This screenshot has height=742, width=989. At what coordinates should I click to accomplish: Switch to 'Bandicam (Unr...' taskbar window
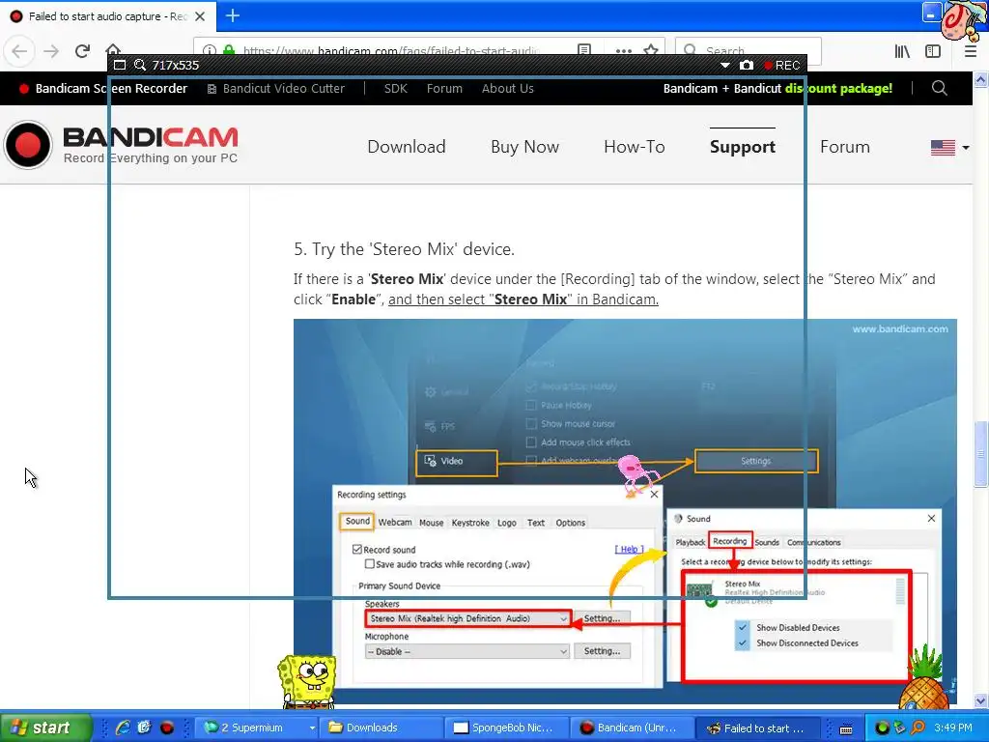click(632, 728)
